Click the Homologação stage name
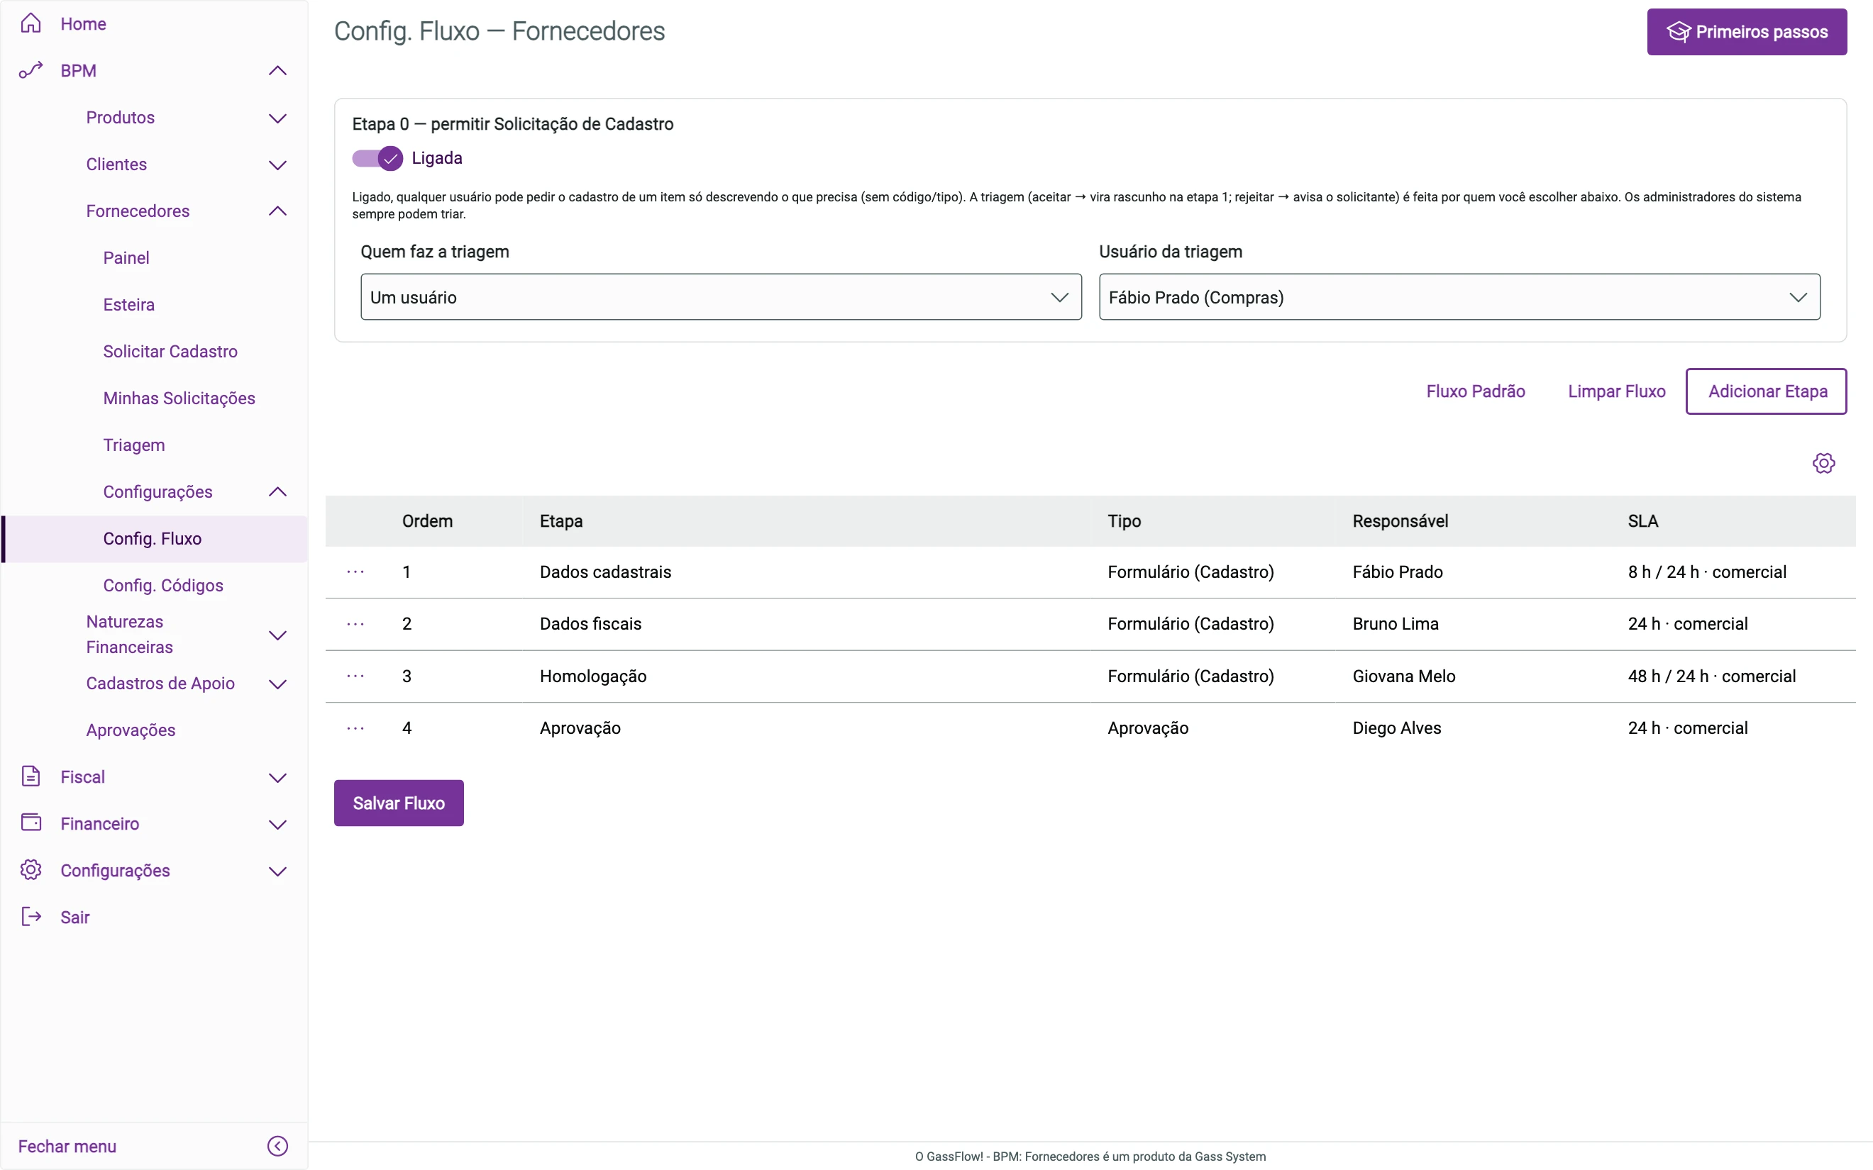The width and height of the screenshot is (1873, 1170). [x=593, y=676]
